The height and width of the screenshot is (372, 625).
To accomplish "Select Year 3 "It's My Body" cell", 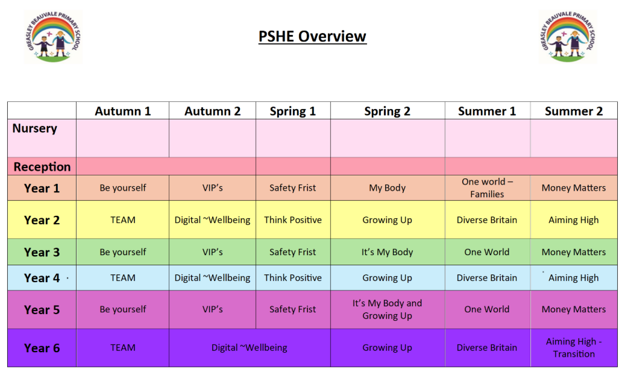I will pyautogui.click(x=387, y=252).
